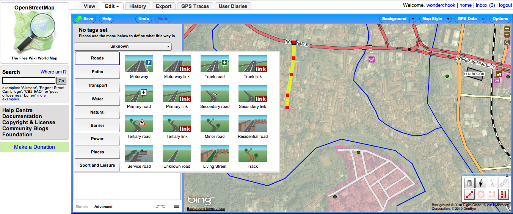
Task: Click the map zoom slider control
Action: [507, 35]
